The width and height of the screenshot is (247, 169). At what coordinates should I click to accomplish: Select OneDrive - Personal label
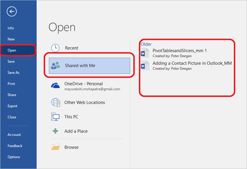coord(83,84)
